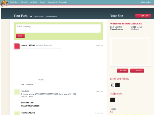Open the Websites menu item
Viewport: 154px width, 115px height.
click(x=14, y=2)
